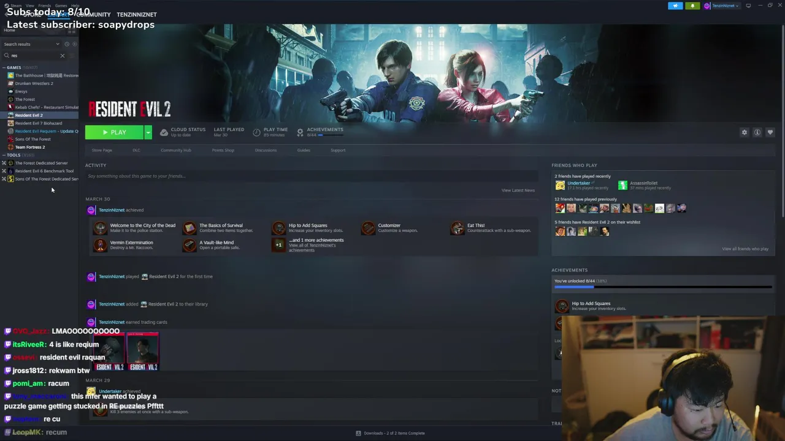Click the View Latest News link

[518, 190]
